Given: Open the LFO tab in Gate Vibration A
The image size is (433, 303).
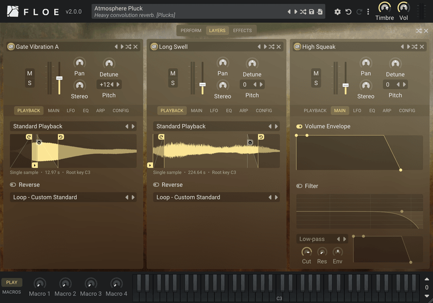Looking at the screenshot, I should [x=71, y=110].
